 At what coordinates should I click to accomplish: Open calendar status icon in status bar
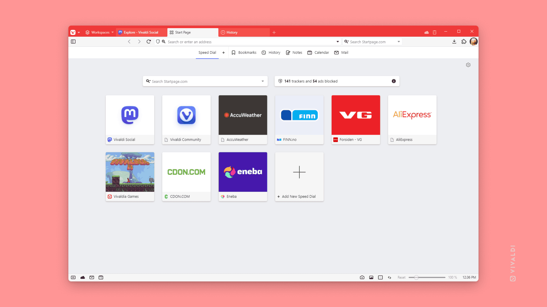tap(101, 277)
